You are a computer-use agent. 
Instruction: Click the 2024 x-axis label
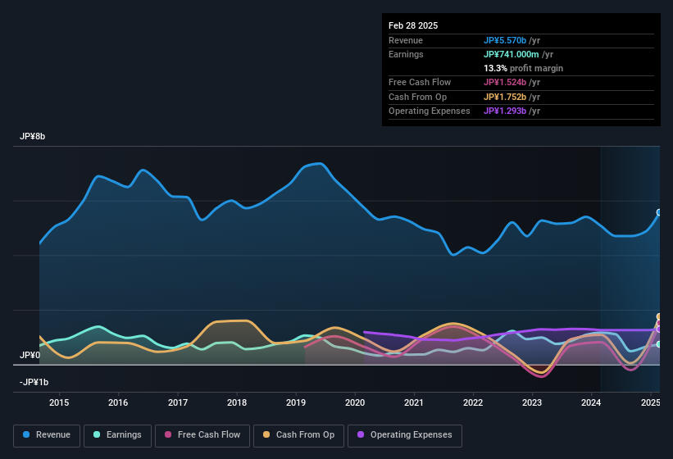(591, 402)
